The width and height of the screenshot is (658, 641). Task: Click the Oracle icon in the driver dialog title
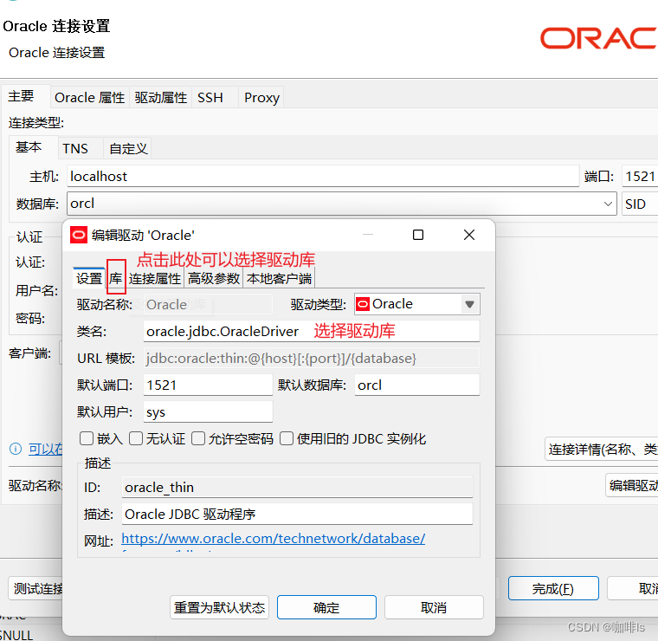79,235
